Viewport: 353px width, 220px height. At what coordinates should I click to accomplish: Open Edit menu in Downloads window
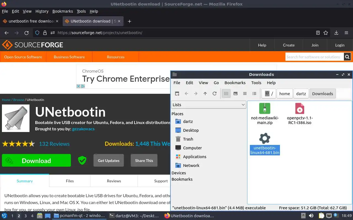189,83
